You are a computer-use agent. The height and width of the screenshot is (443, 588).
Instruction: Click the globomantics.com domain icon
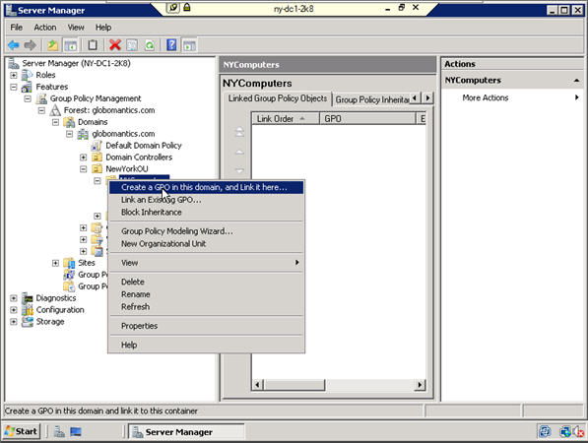[83, 134]
